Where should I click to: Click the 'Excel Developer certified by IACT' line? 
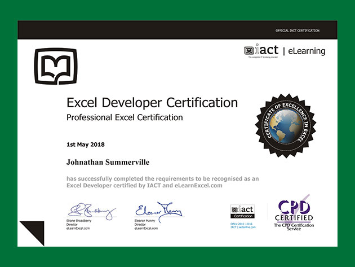point(144,186)
